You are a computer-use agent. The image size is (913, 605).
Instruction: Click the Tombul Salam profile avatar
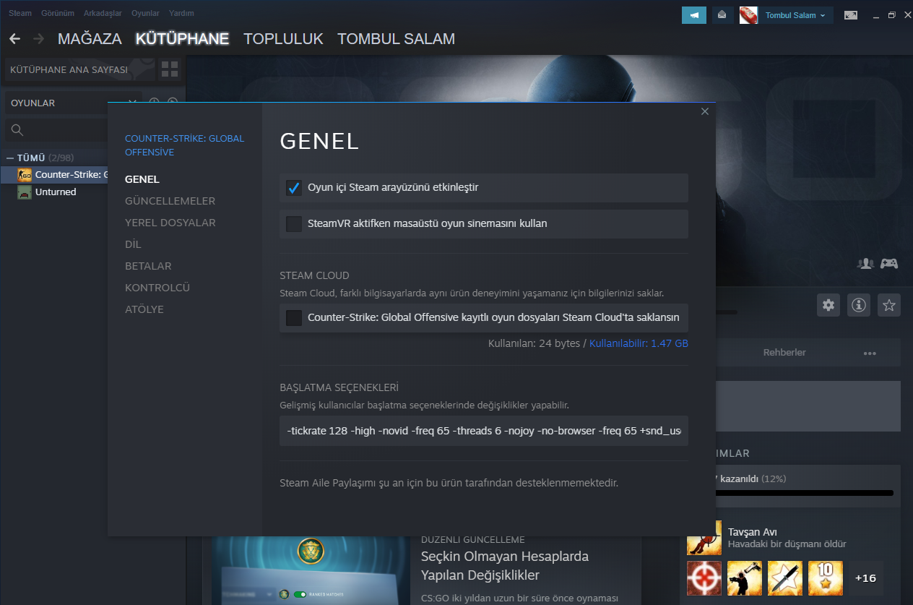click(748, 15)
